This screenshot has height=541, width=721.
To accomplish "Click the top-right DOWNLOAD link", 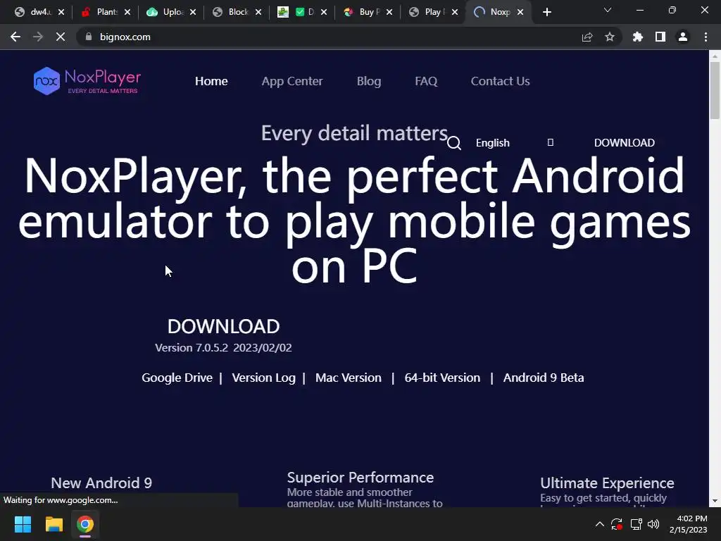I will (624, 142).
